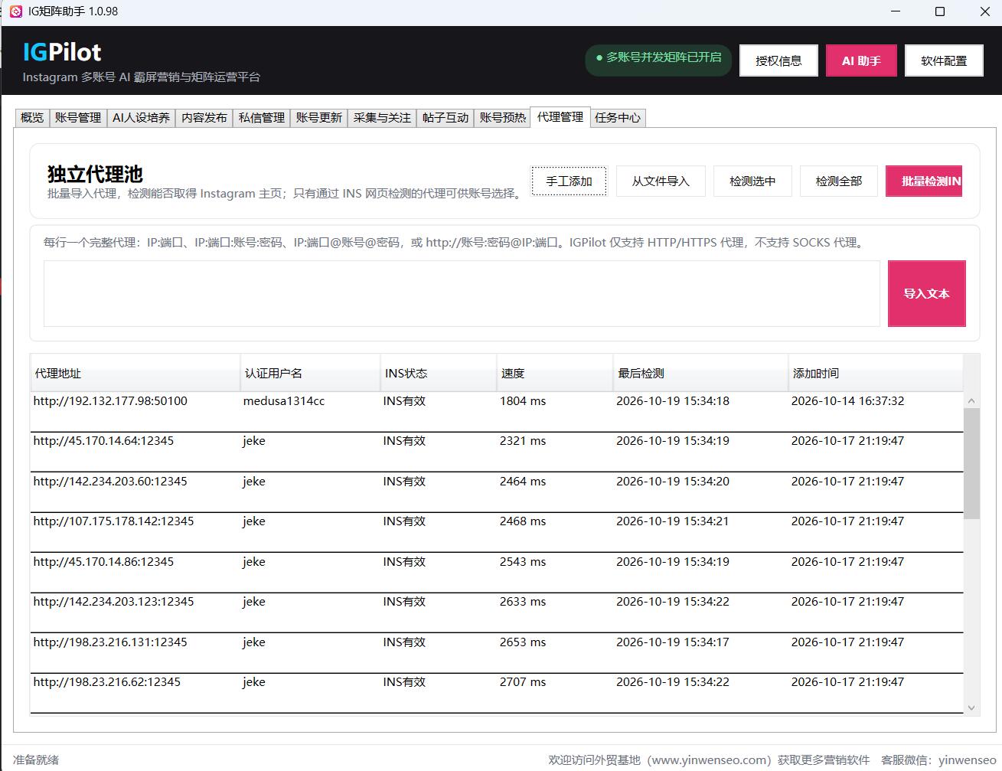Viewport: 1002px width, 771px height.
Task: Select proxy row http://142.234.203.60:12345
Action: [x=497, y=492]
